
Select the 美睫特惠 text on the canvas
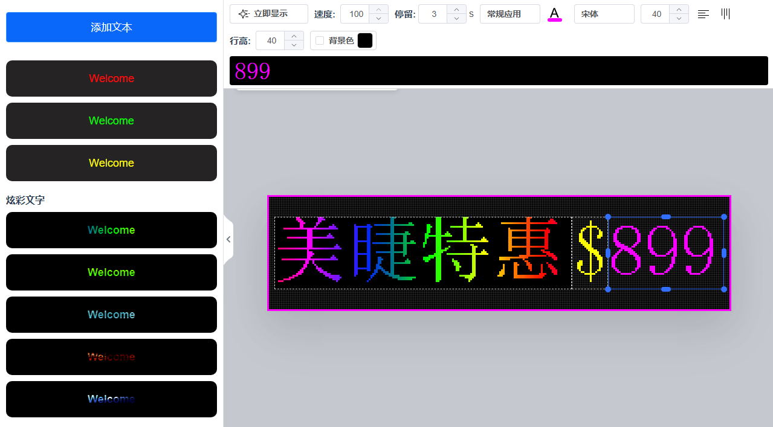(417, 252)
